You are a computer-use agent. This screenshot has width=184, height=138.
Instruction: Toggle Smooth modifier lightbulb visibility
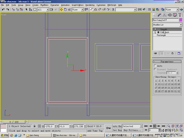[x=155, y=29]
